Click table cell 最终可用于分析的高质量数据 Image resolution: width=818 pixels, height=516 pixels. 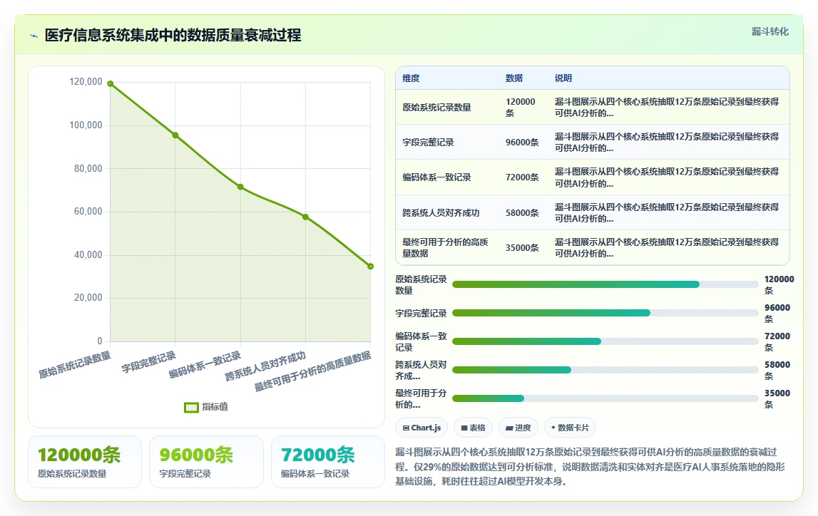445,247
